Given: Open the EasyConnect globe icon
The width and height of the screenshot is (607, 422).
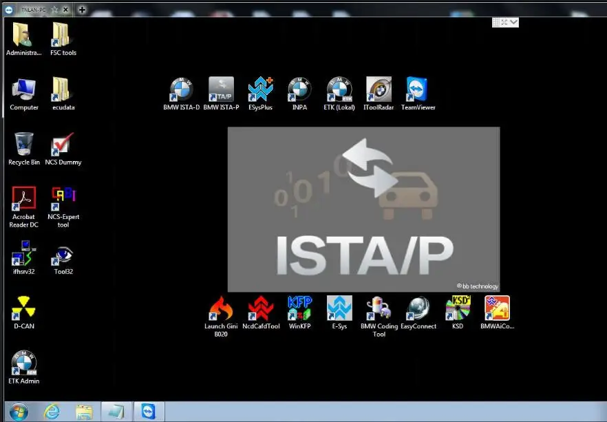Looking at the screenshot, I should 418,313.
